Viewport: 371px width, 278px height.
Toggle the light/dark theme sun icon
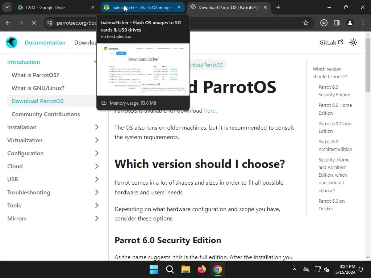coord(353,43)
